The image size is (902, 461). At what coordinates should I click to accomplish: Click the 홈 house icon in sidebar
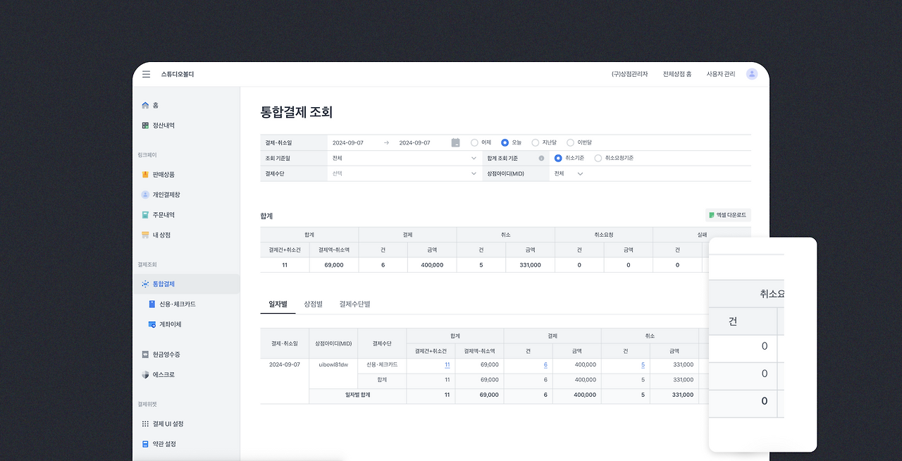[145, 105]
